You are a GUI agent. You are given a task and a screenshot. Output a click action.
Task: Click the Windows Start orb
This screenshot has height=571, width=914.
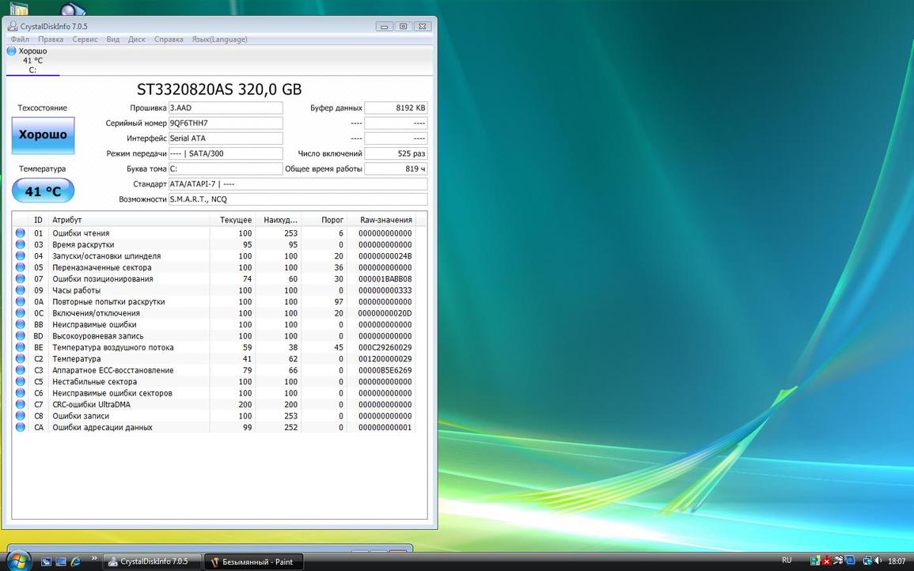[17, 561]
